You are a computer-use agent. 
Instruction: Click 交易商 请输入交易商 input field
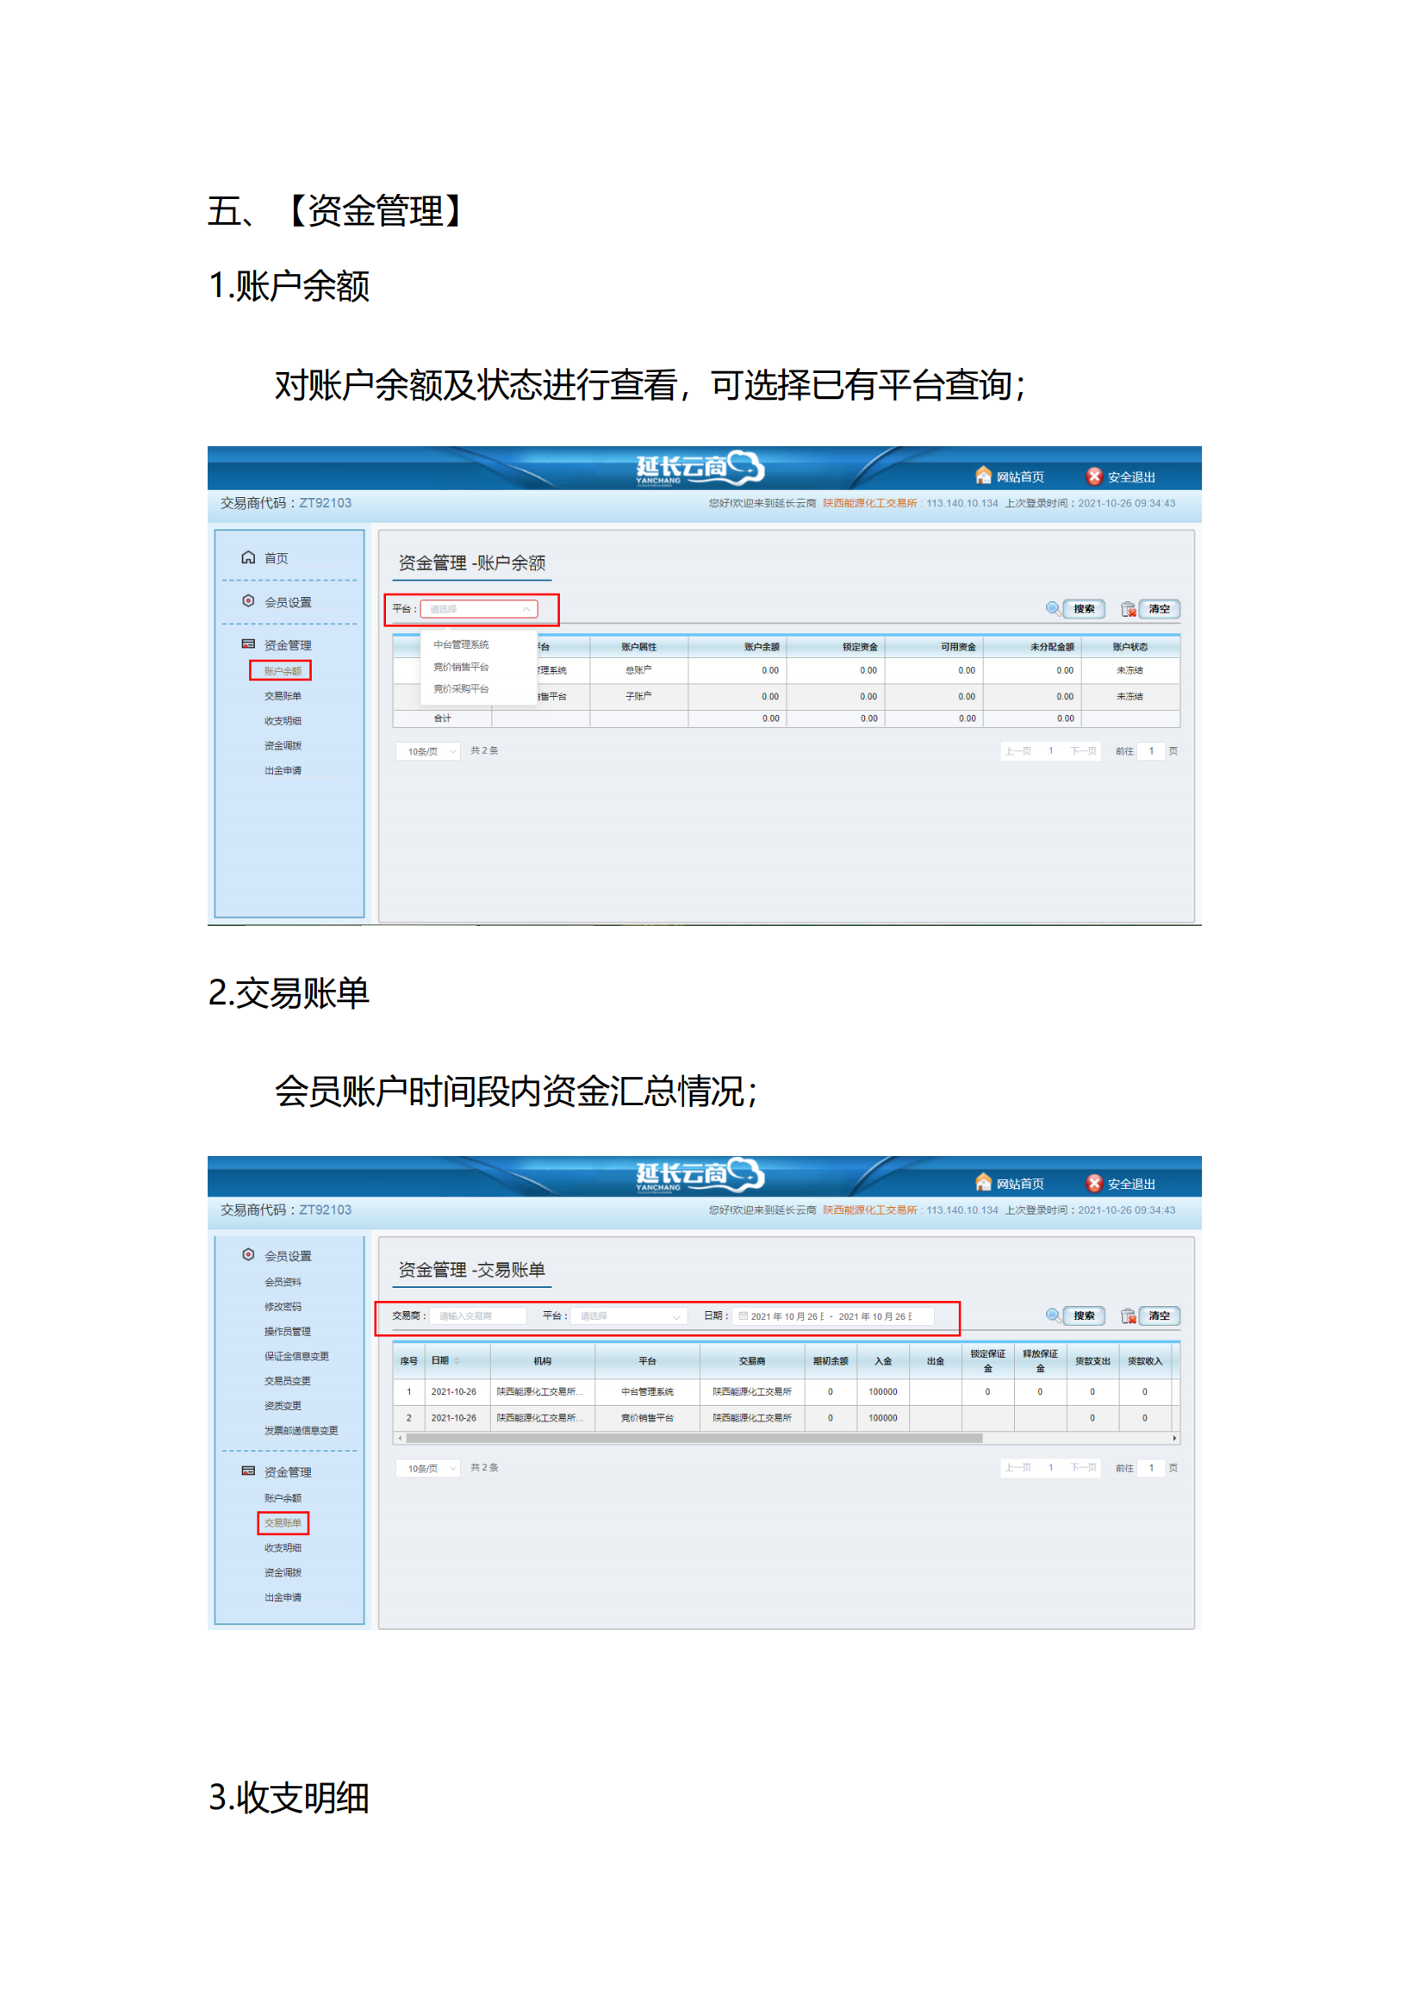(478, 1315)
